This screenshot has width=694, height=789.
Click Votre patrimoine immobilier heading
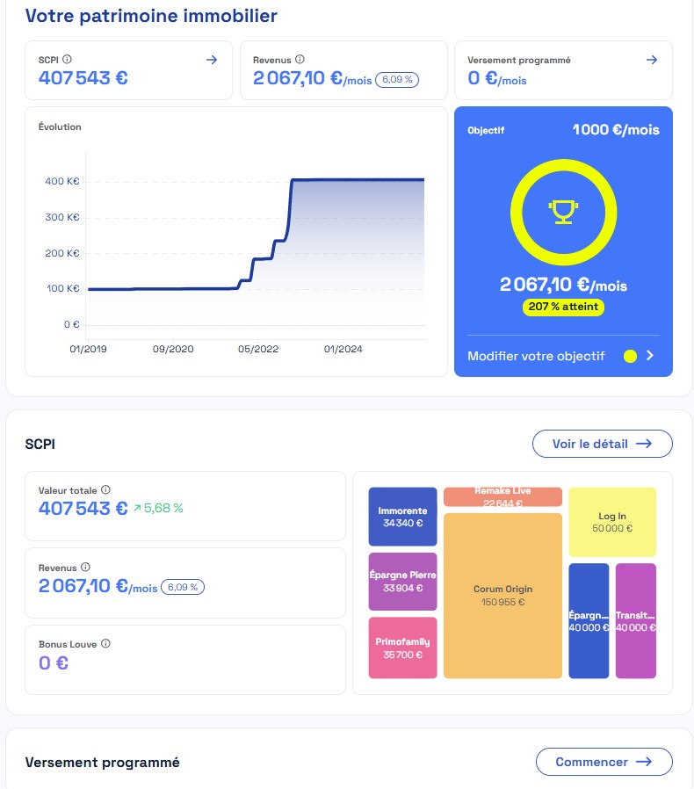(x=151, y=16)
